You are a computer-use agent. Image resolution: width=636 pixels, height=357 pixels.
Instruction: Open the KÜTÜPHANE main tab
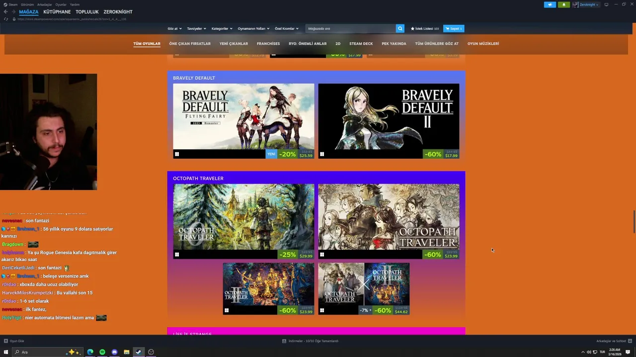pos(57,12)
